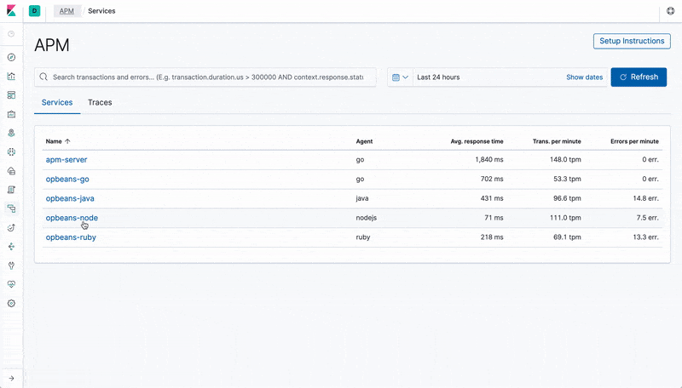This screenshot has height=388, width=682.
Task: Open Infrastructure icon in sidebar
Action: (11, 171)
